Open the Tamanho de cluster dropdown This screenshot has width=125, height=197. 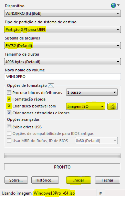(63, 62)
